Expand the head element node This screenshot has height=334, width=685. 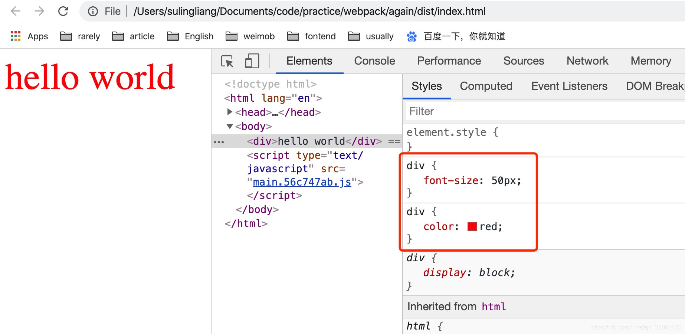[x=230, y=112]
